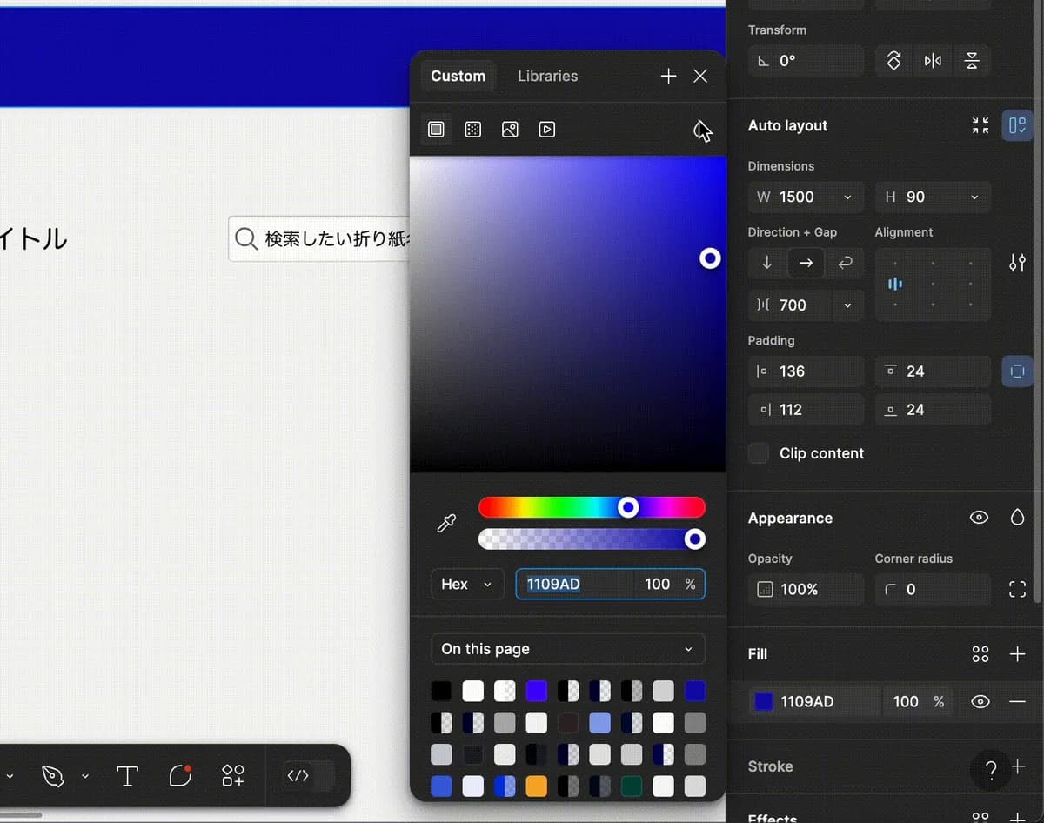1044x823 pixels.
Task: Click the orange color swatch in palette
Action: (537, 786)
